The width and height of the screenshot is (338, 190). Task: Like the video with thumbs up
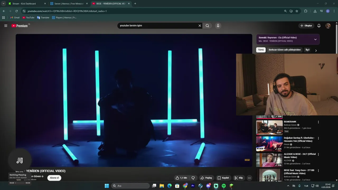(x=181, y=178)
